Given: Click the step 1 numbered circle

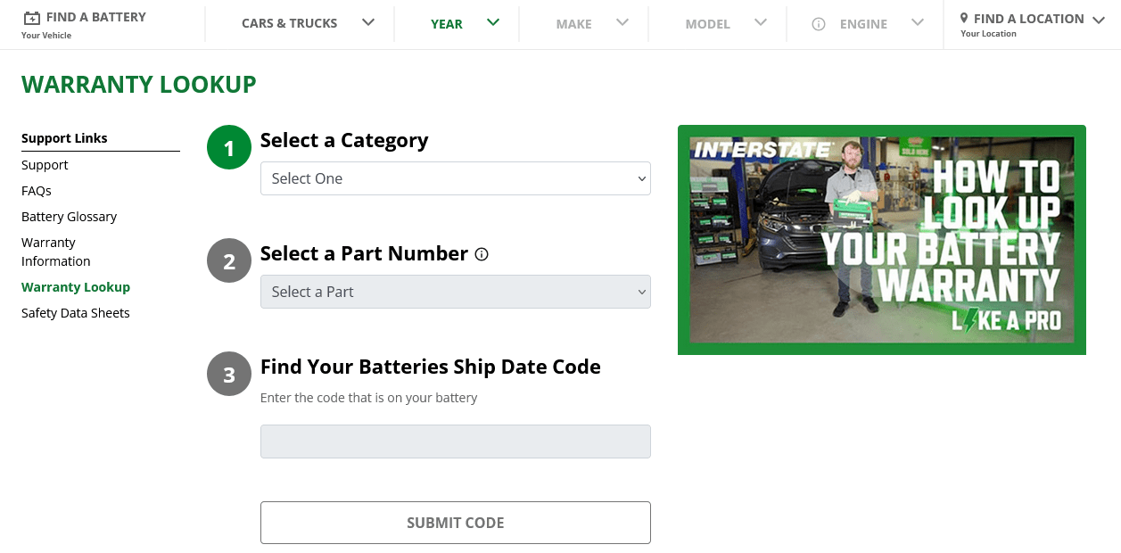Looking at the screenshot, I should click(228, 146).
